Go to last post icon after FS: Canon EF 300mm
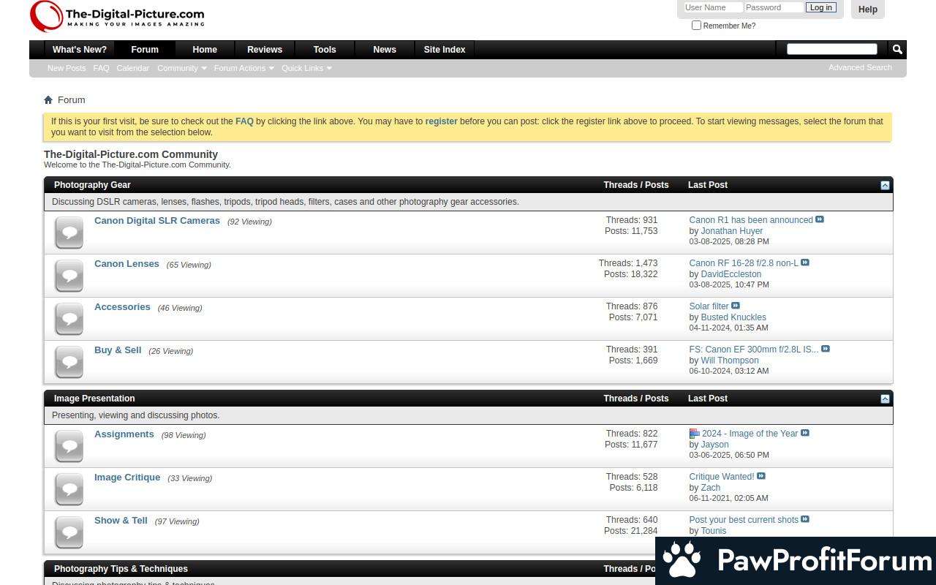 826,349
